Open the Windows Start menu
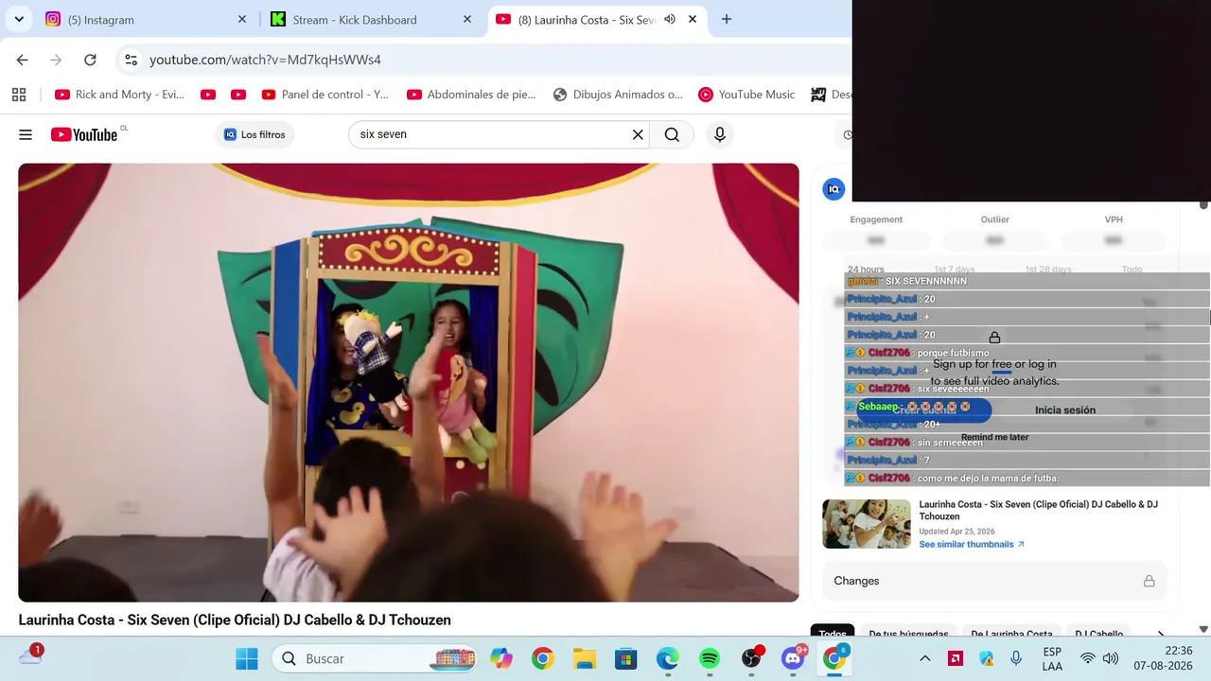The width and height of the screenshot is (1211, 681). [x=247, y=658]
